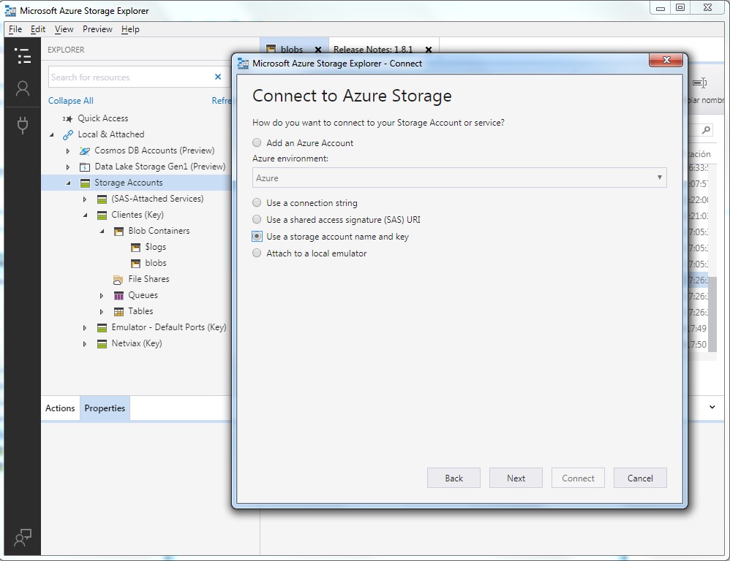Image resolution: width=730 pixels, height=561 pixels.
Task: Click the Emulator - Default Ports icon
Action: [102, 328]
